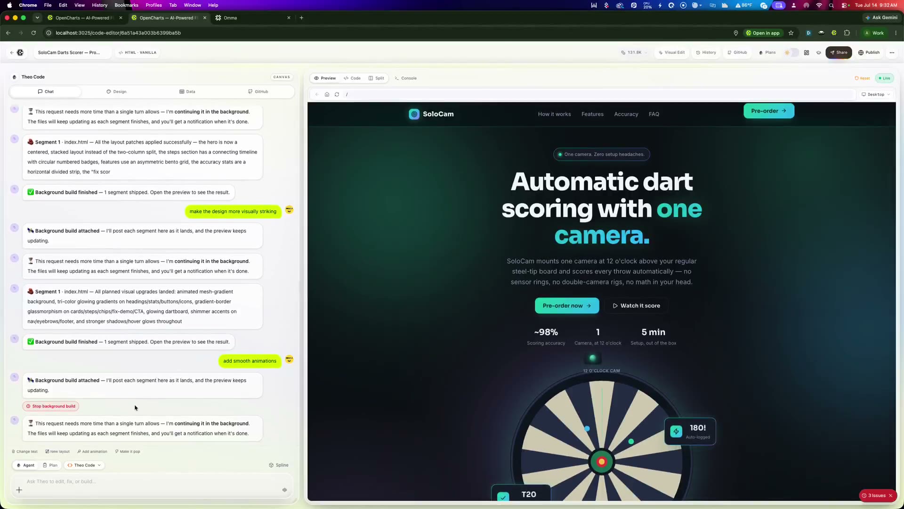Click the 180! auto-logged lightning icon

click(676, 431)
